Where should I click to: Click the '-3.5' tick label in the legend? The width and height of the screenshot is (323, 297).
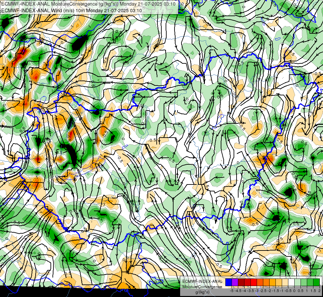[x=250, y=291]
